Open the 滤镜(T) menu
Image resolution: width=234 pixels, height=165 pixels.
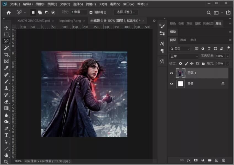pyautogui.click(x=91, y=4)
